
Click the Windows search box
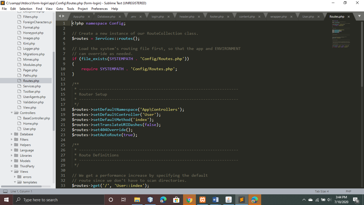[58, 200]
